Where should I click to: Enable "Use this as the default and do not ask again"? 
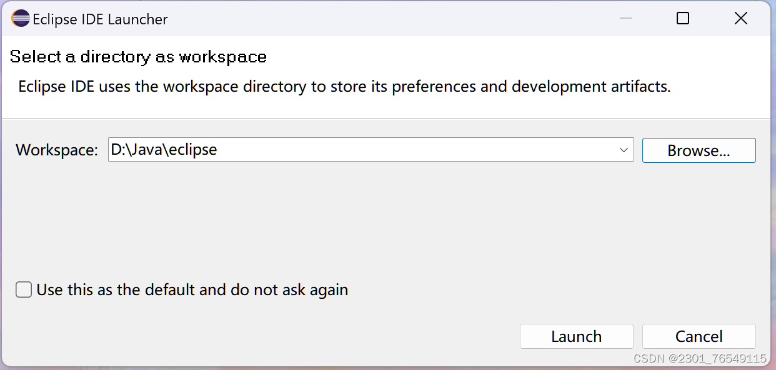pos(23,290)
